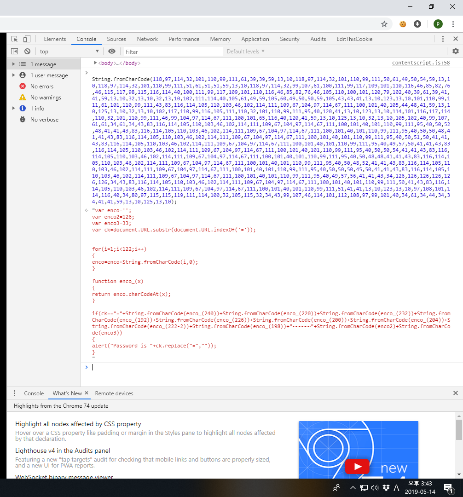Screen dimensions: 463x497
Task: Open the Default levels dropdown
Action: (x=246, y=52)
